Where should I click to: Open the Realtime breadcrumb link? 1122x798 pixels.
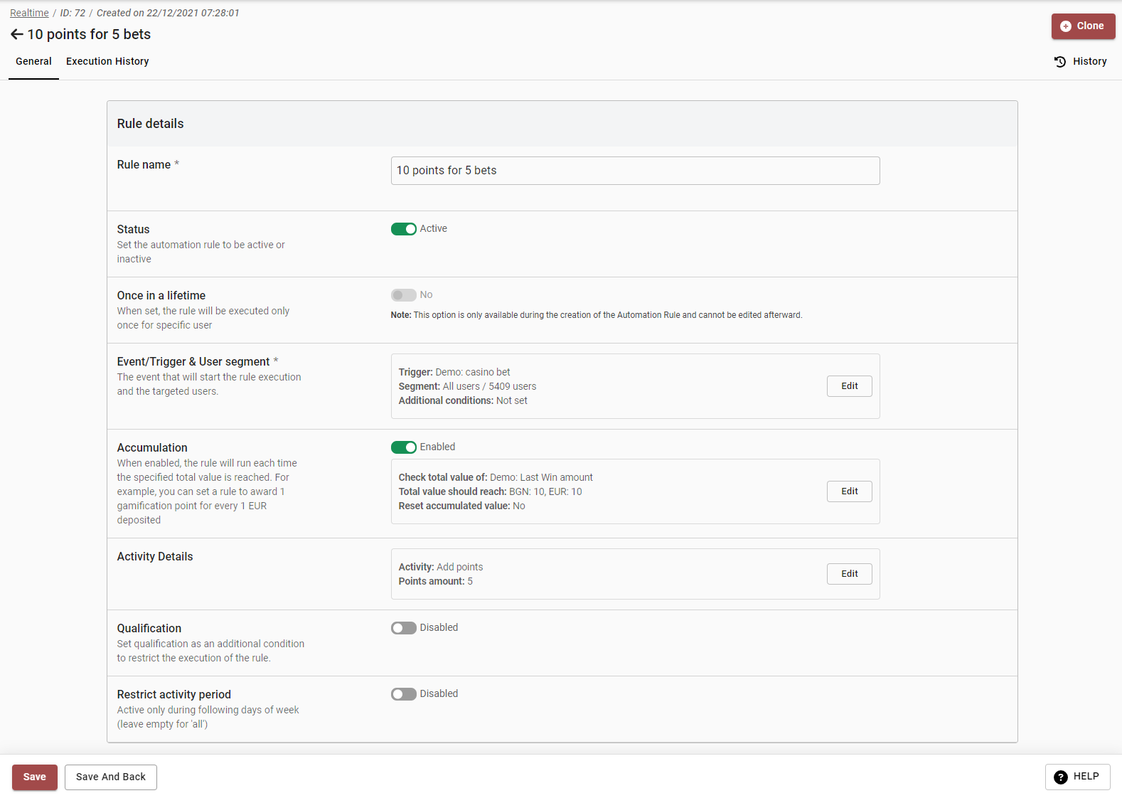click(x=29, y=13)
